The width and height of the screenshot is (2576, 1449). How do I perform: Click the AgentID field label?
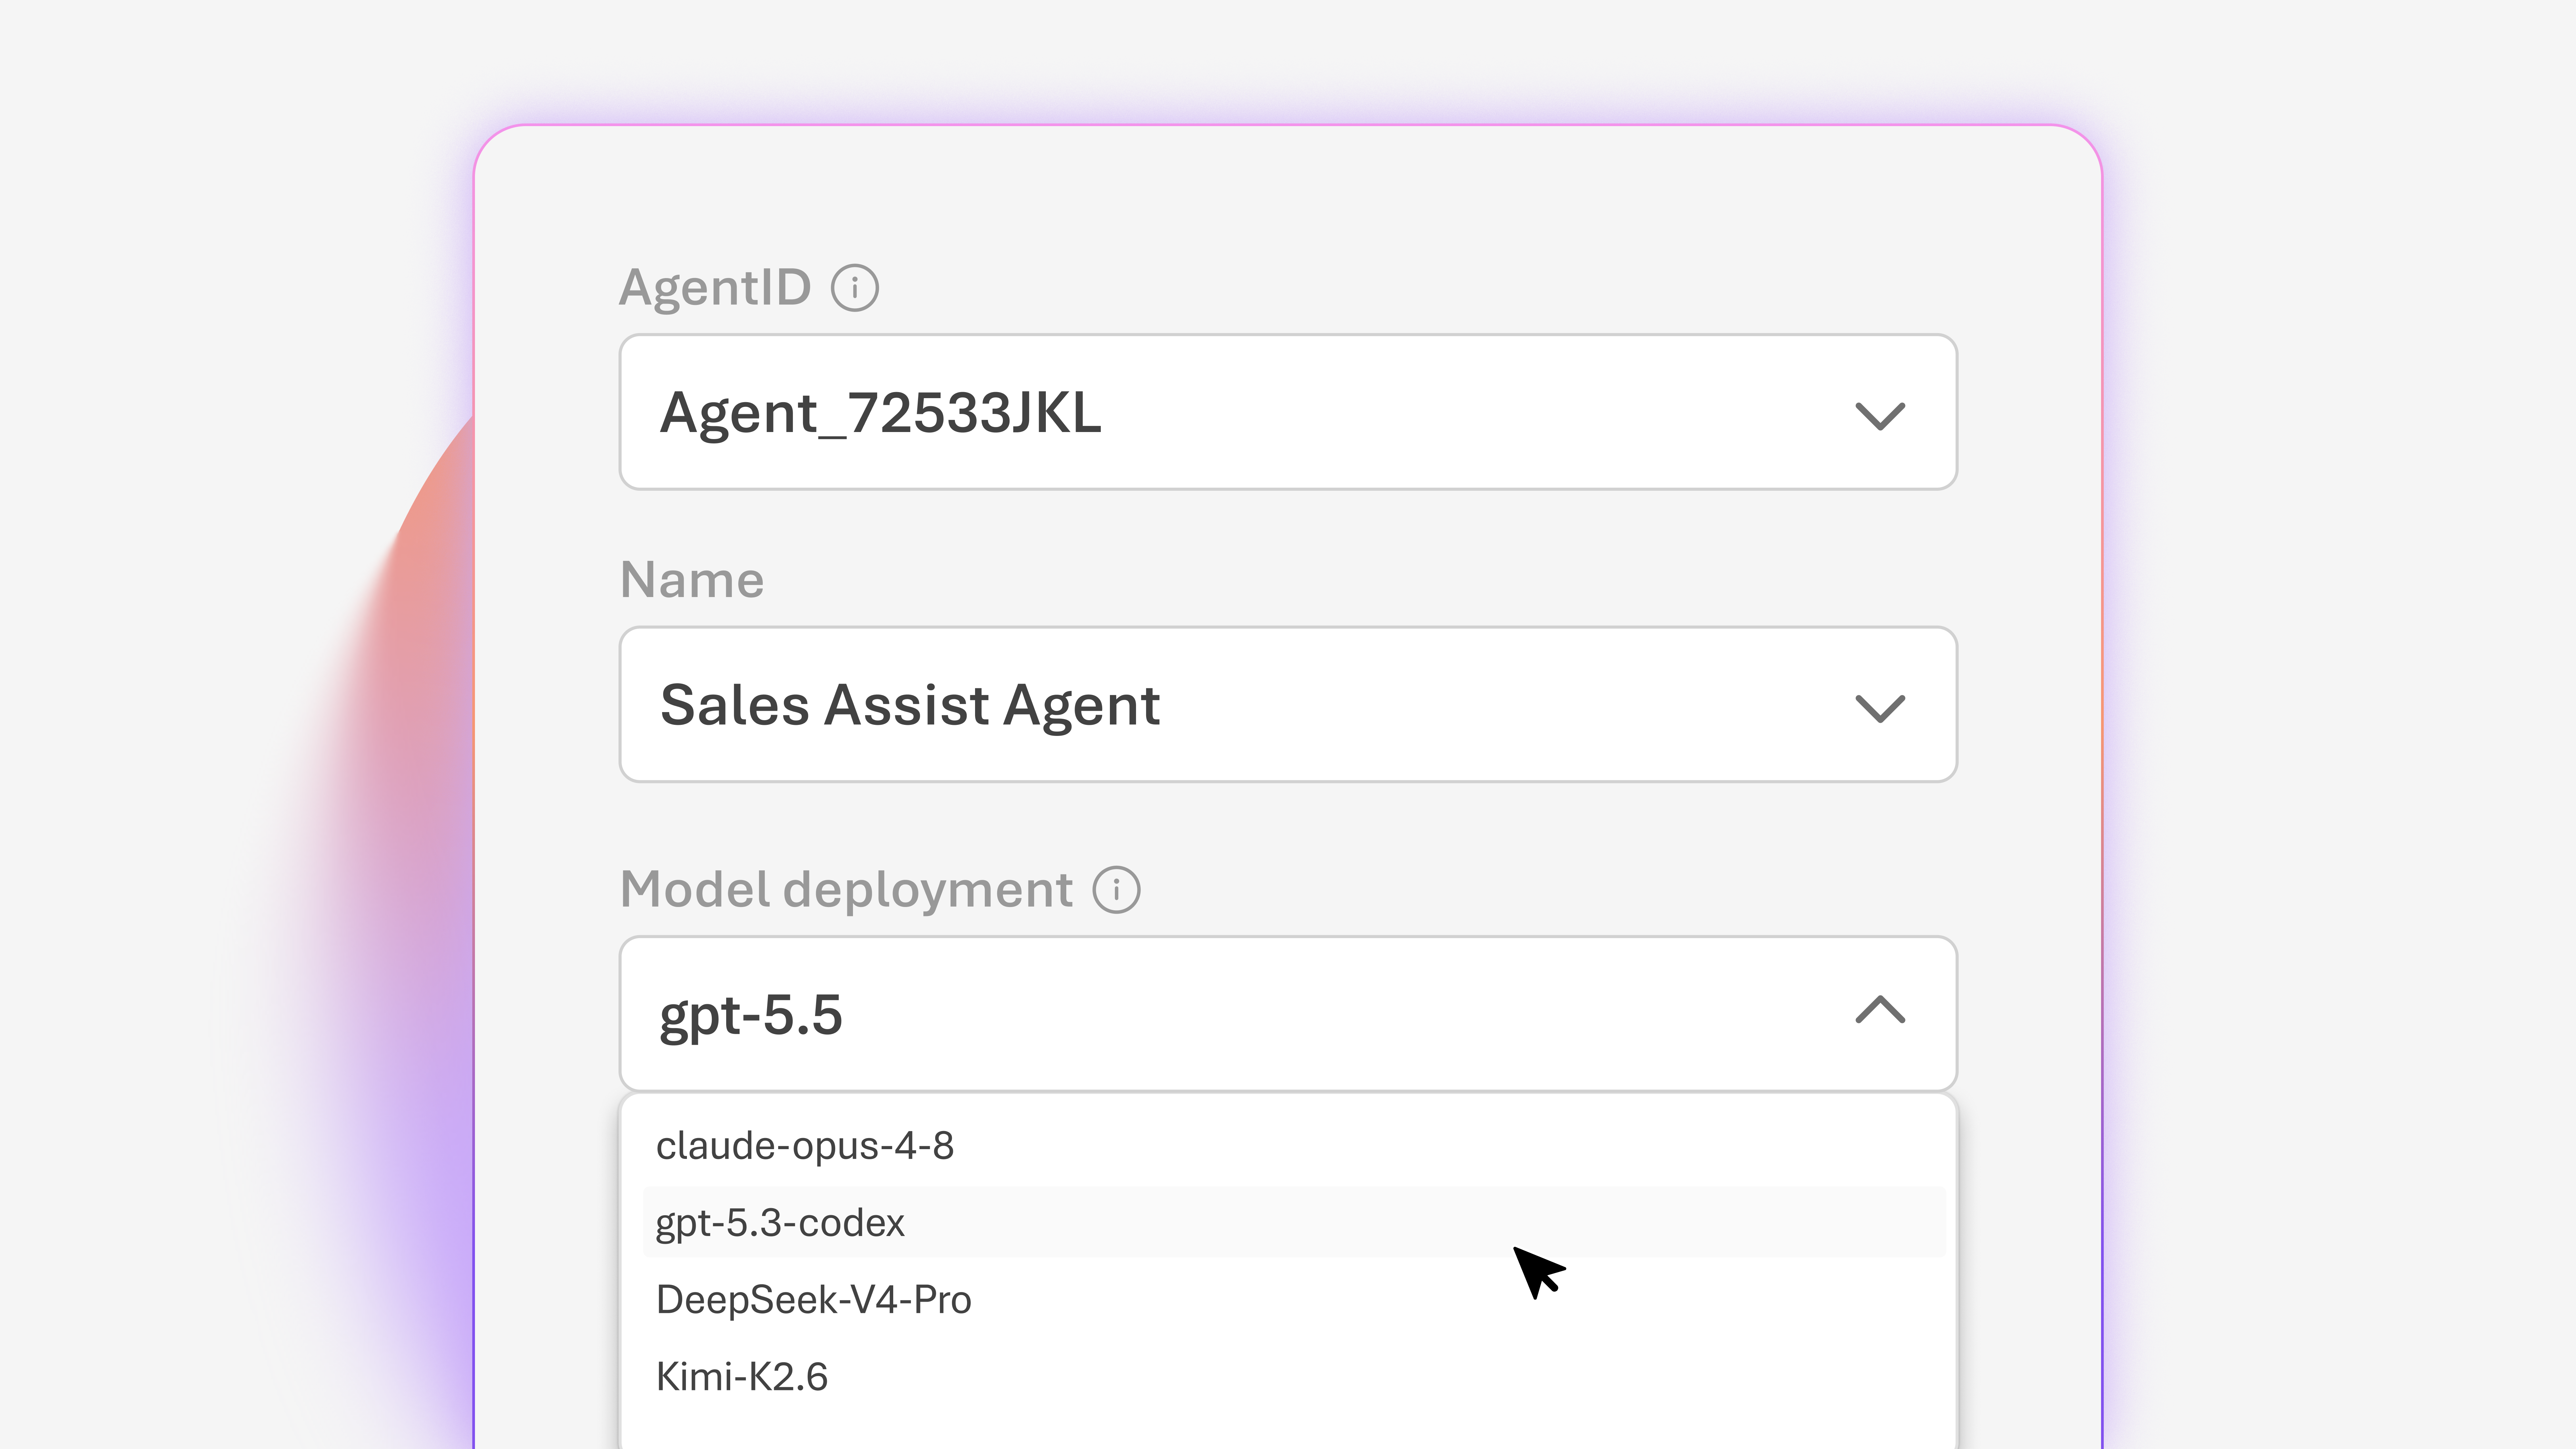point(715,288)
